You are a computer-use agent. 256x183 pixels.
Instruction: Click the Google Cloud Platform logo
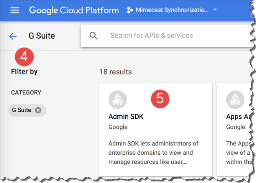coord(74,10)
